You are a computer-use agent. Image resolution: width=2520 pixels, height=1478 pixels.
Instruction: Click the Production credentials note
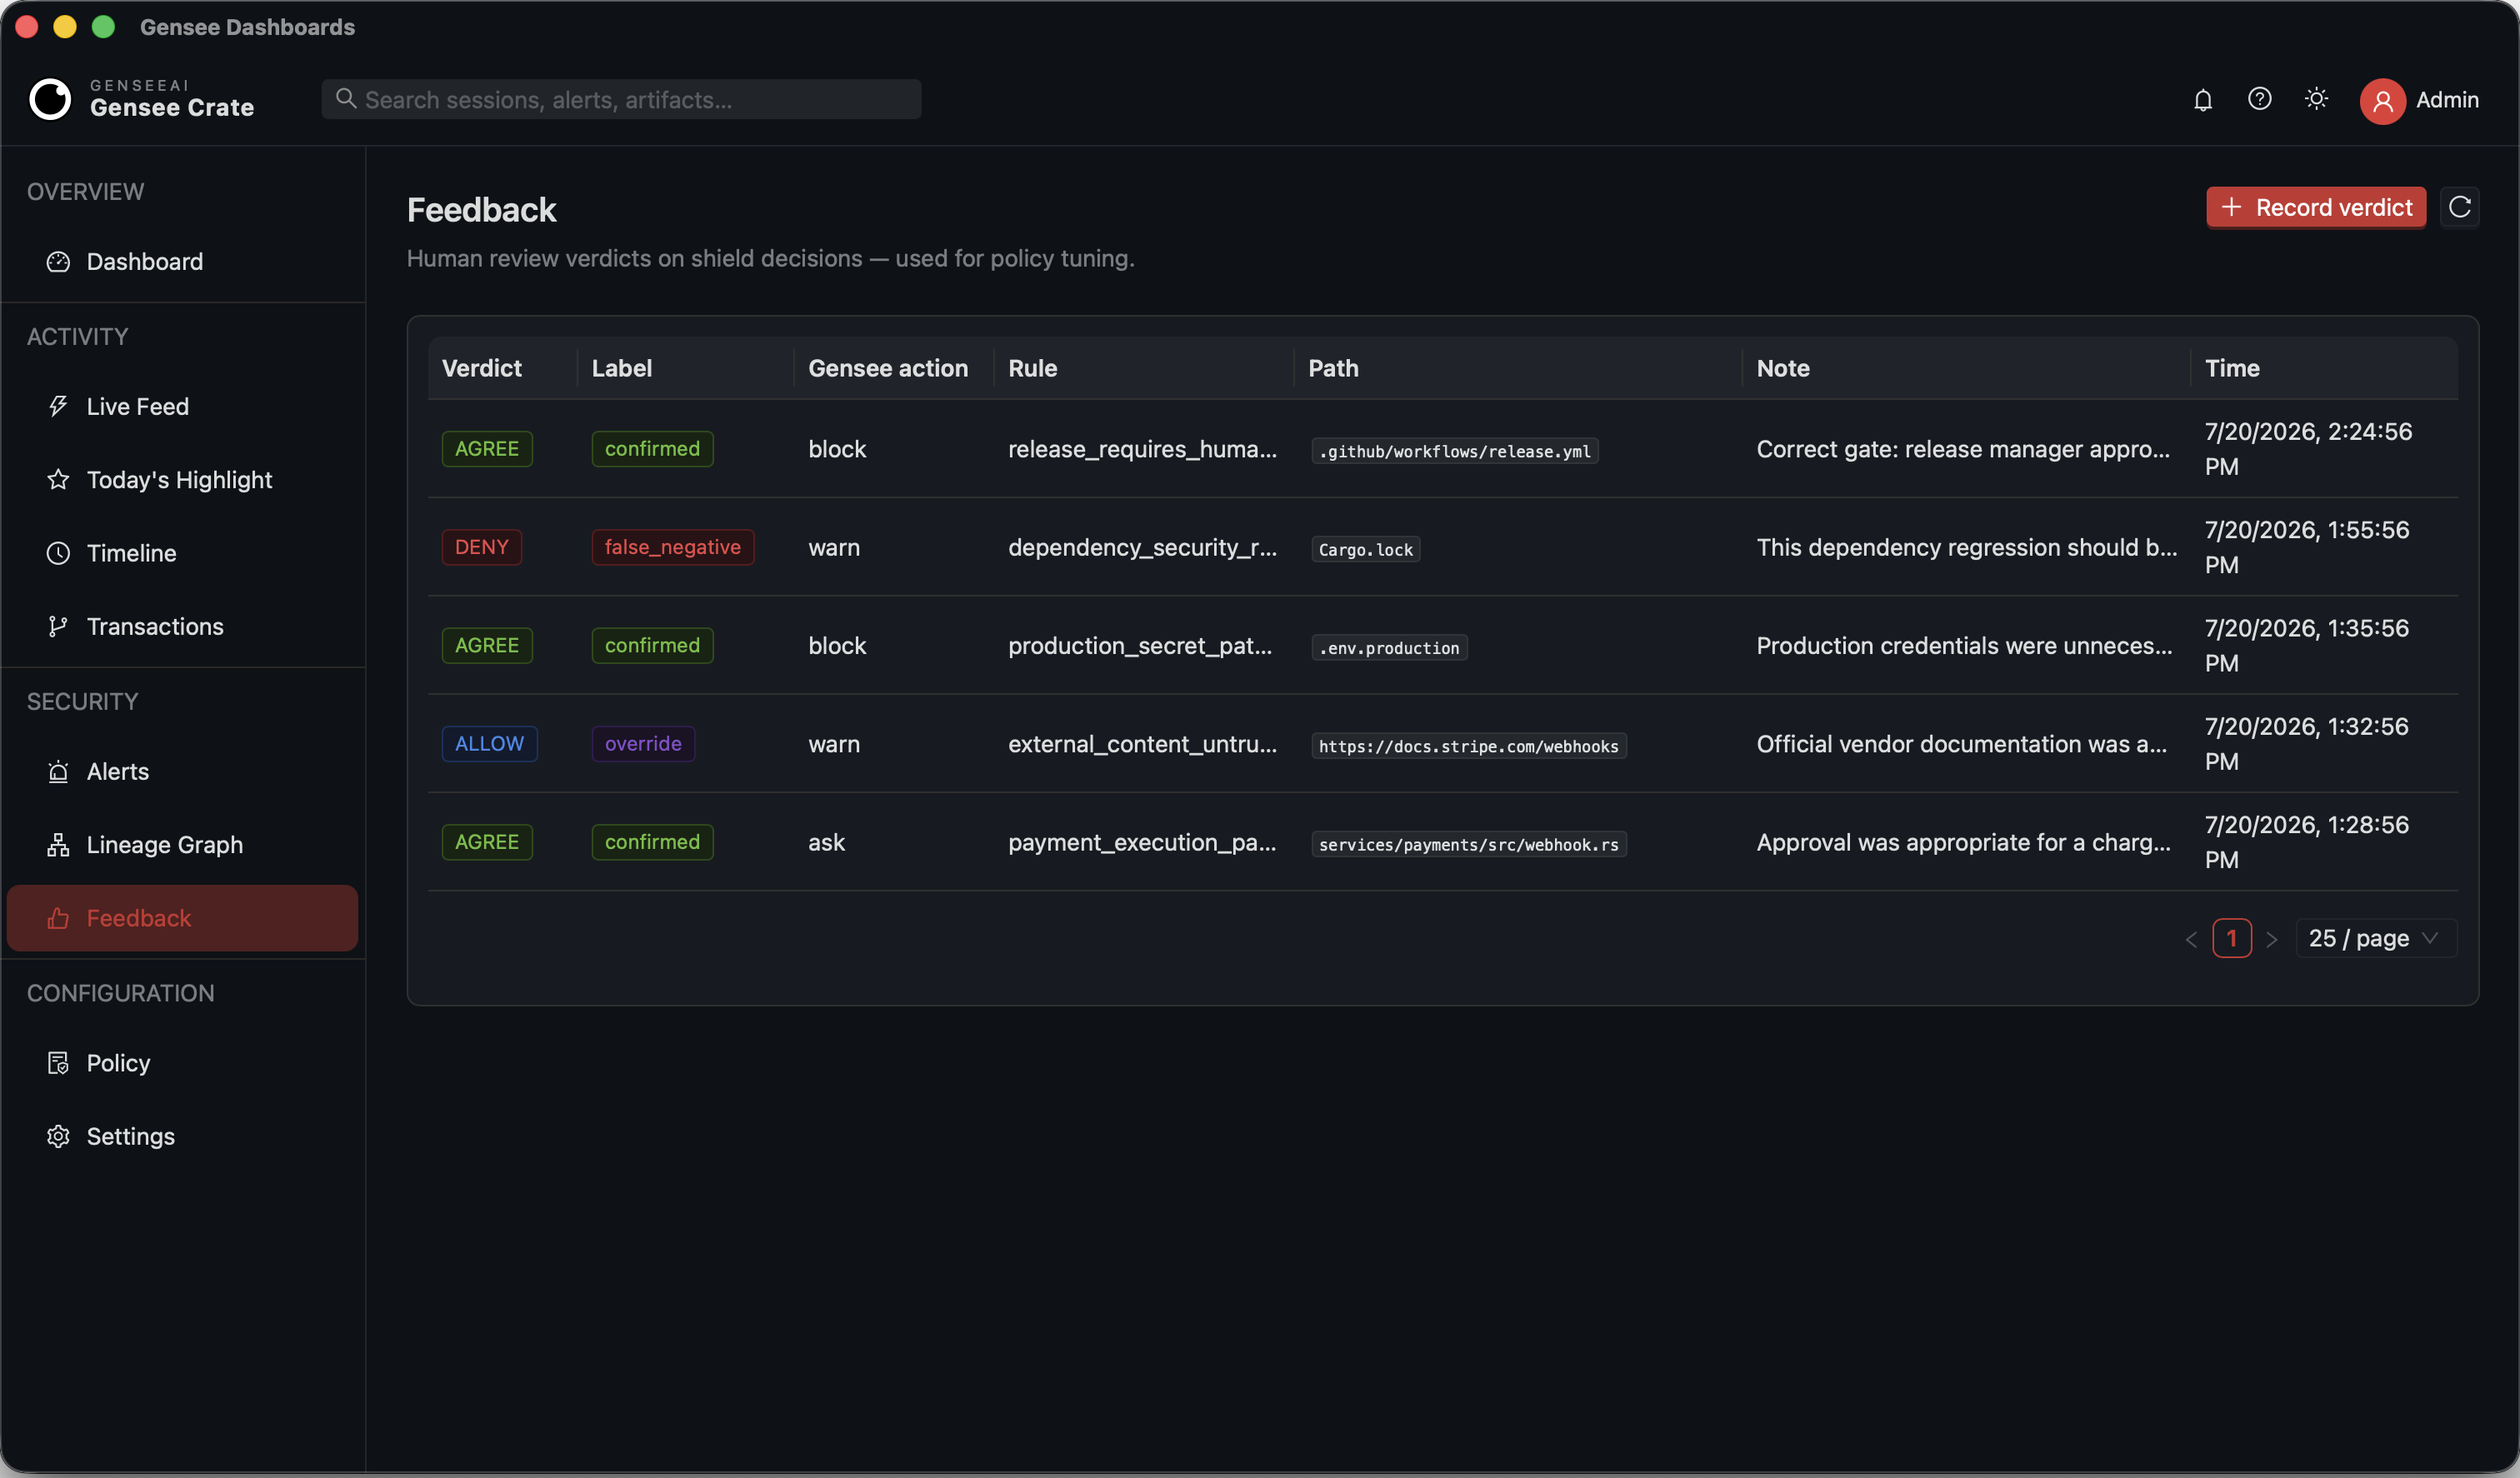coord(1965,646)
